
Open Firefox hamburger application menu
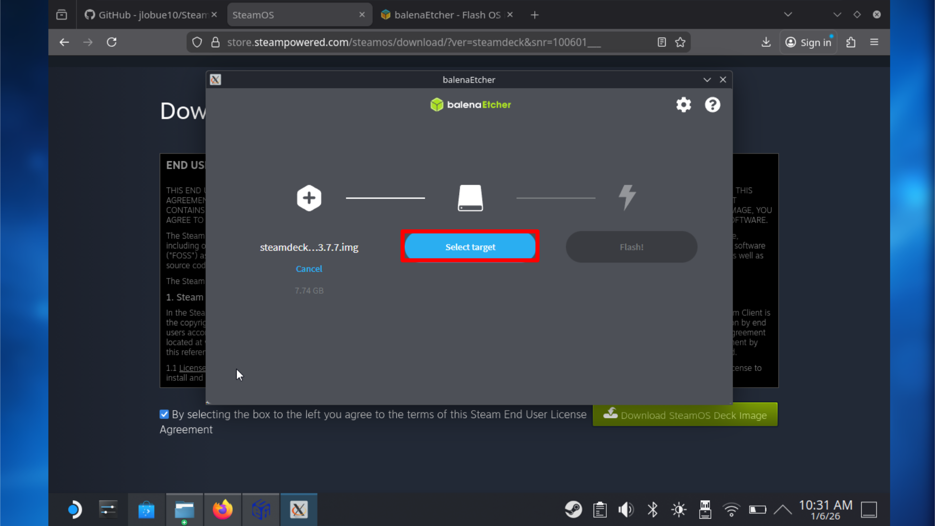click(x=874, y=42)
